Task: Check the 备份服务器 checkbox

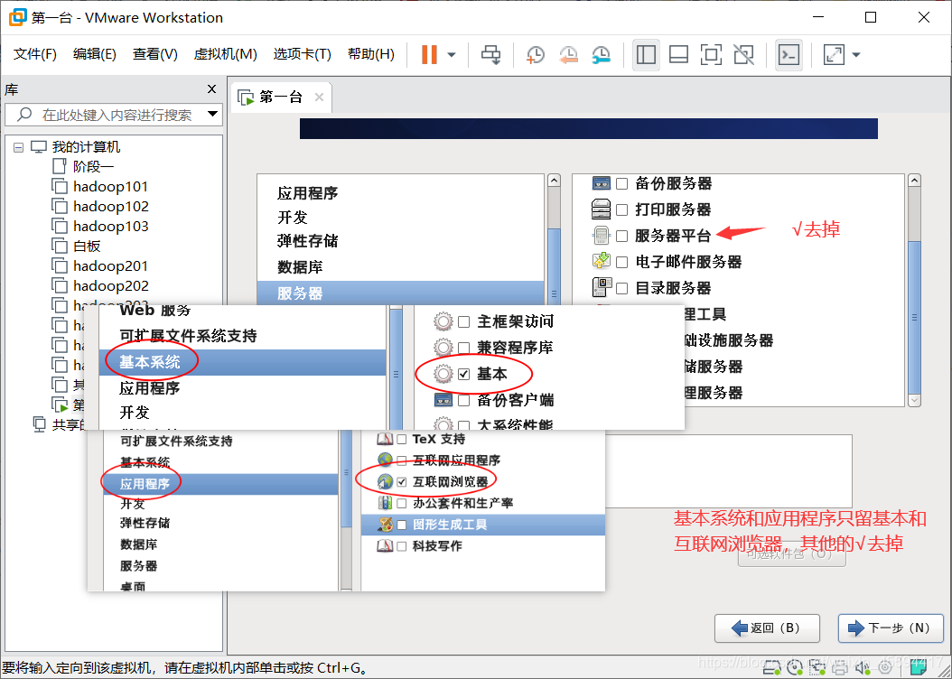Action: pyautogui.click(x=621, y=183)
